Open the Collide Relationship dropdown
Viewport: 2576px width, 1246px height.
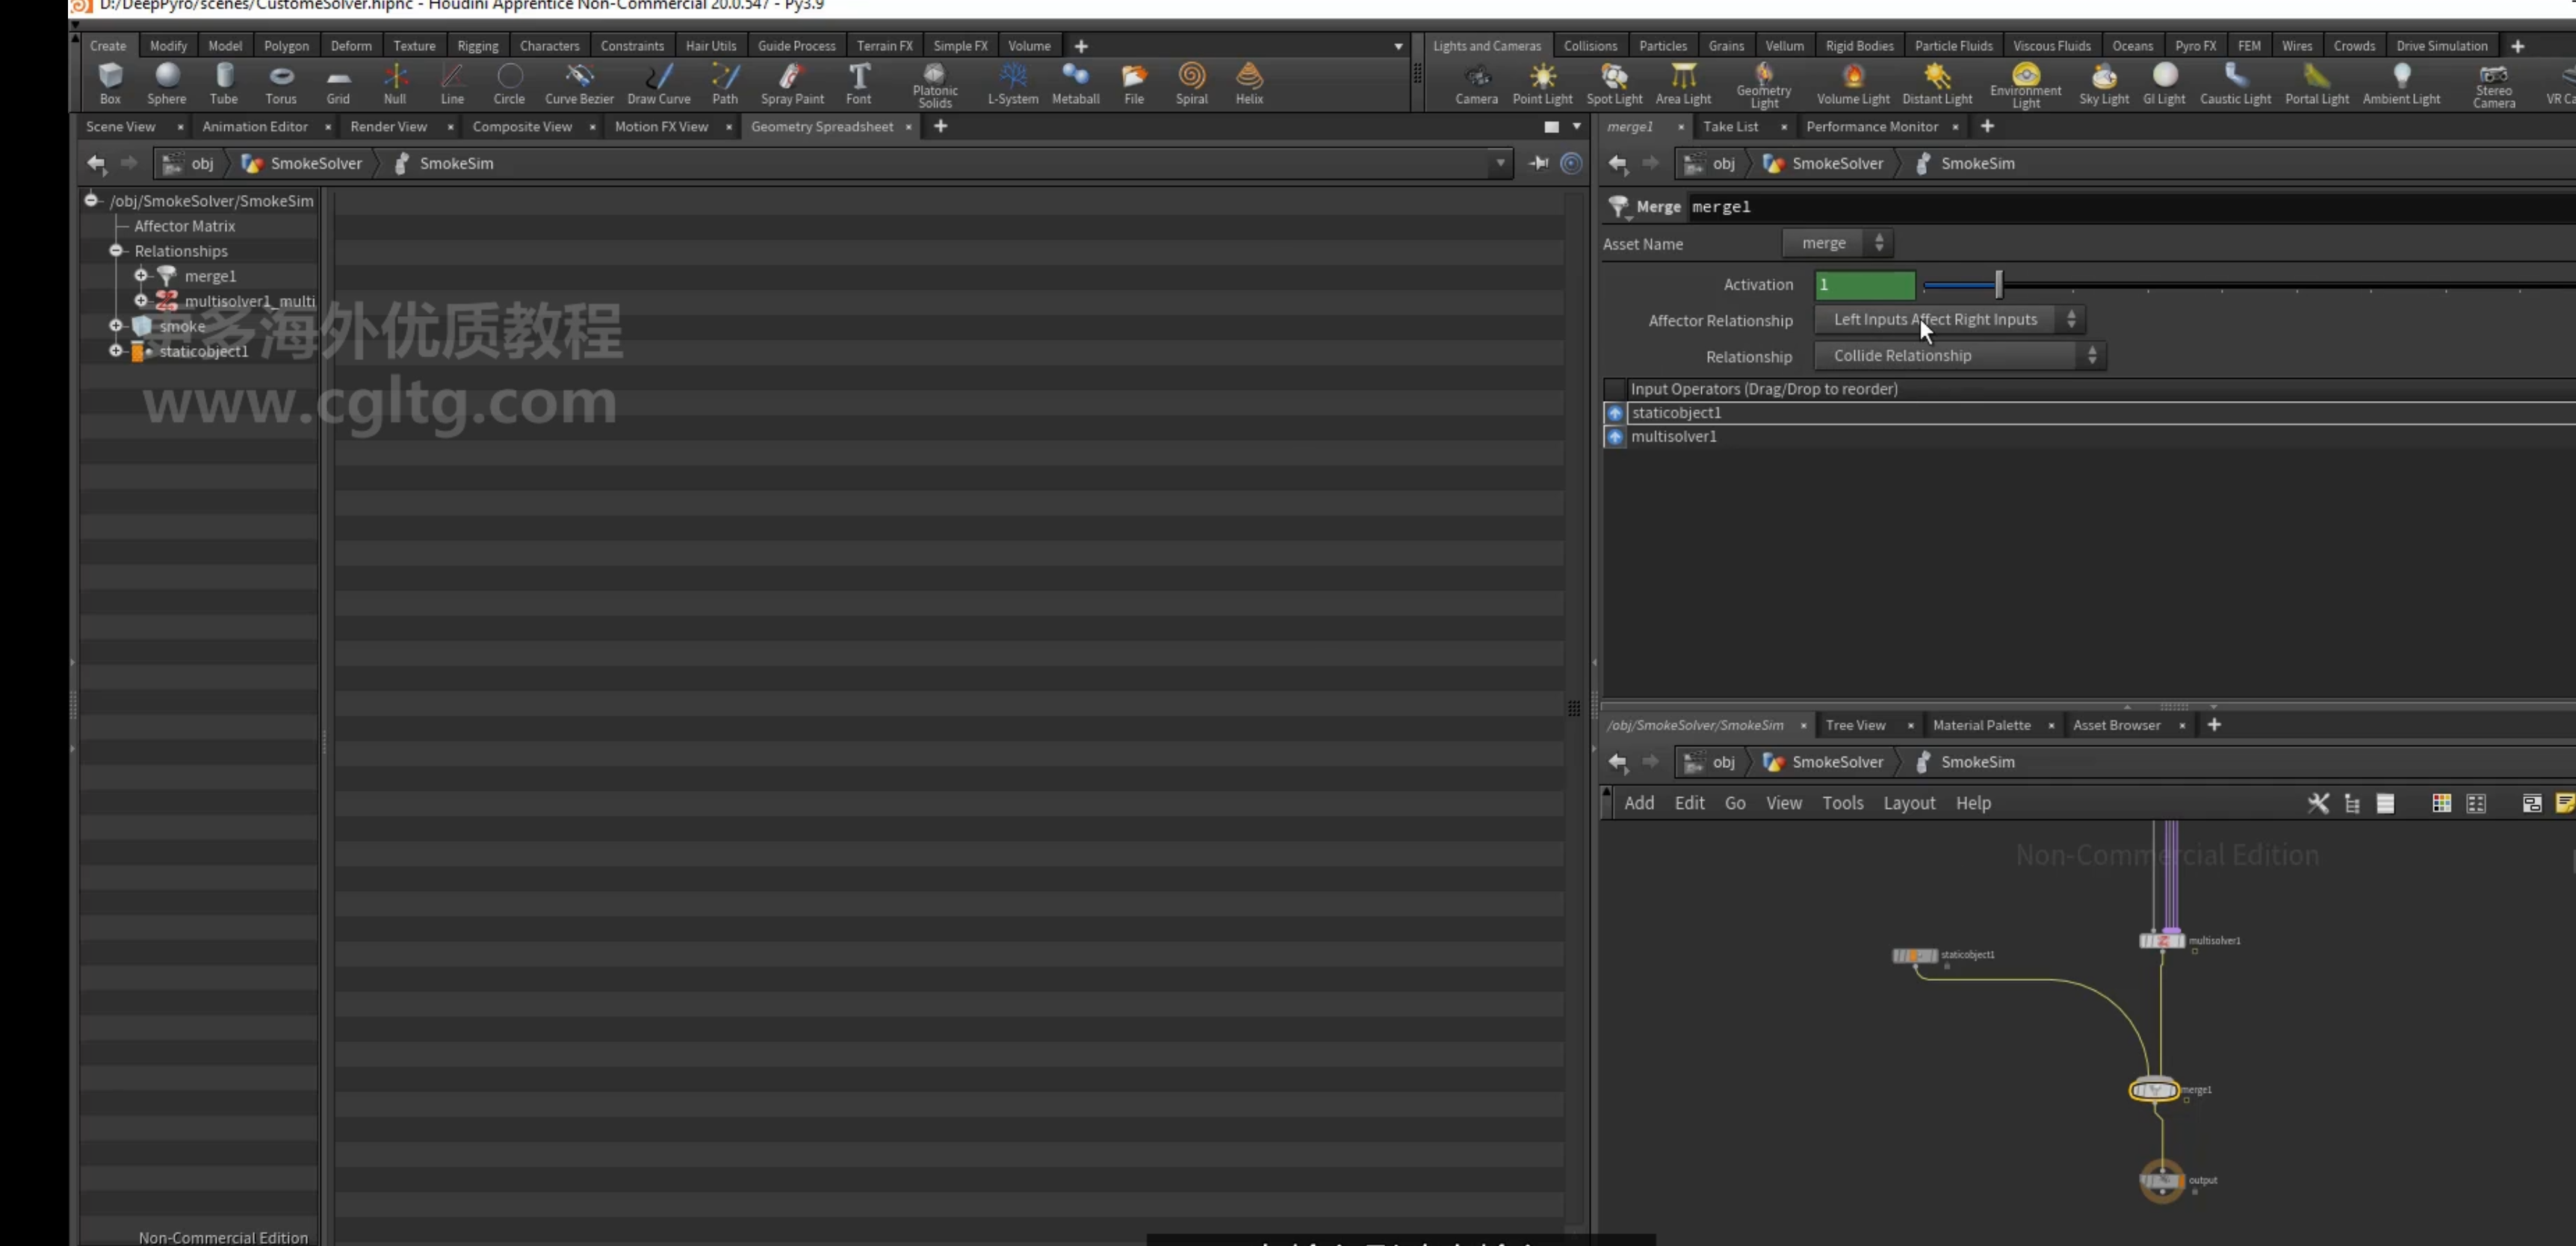1960,356
